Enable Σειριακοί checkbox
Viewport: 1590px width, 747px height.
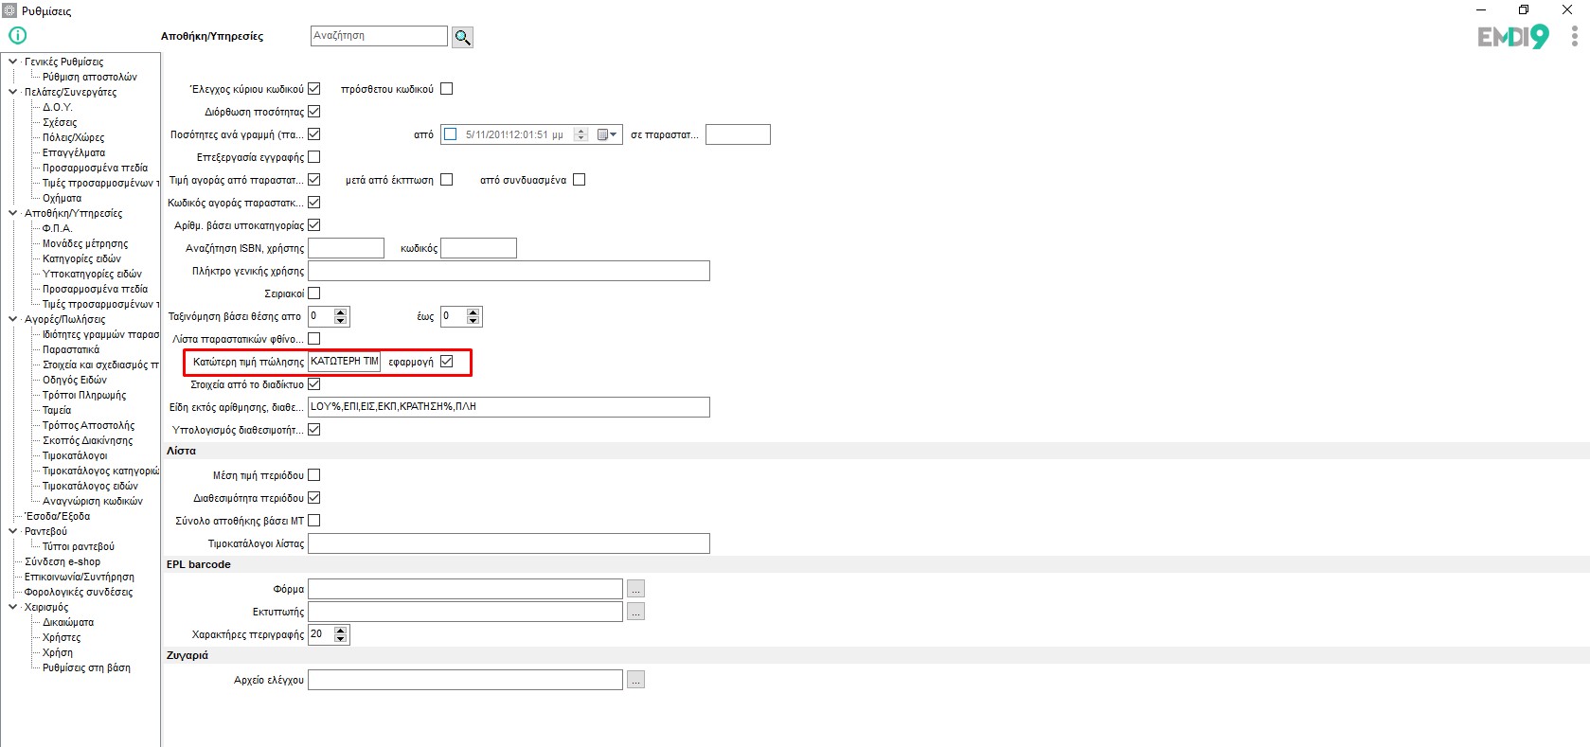[314, 293]
